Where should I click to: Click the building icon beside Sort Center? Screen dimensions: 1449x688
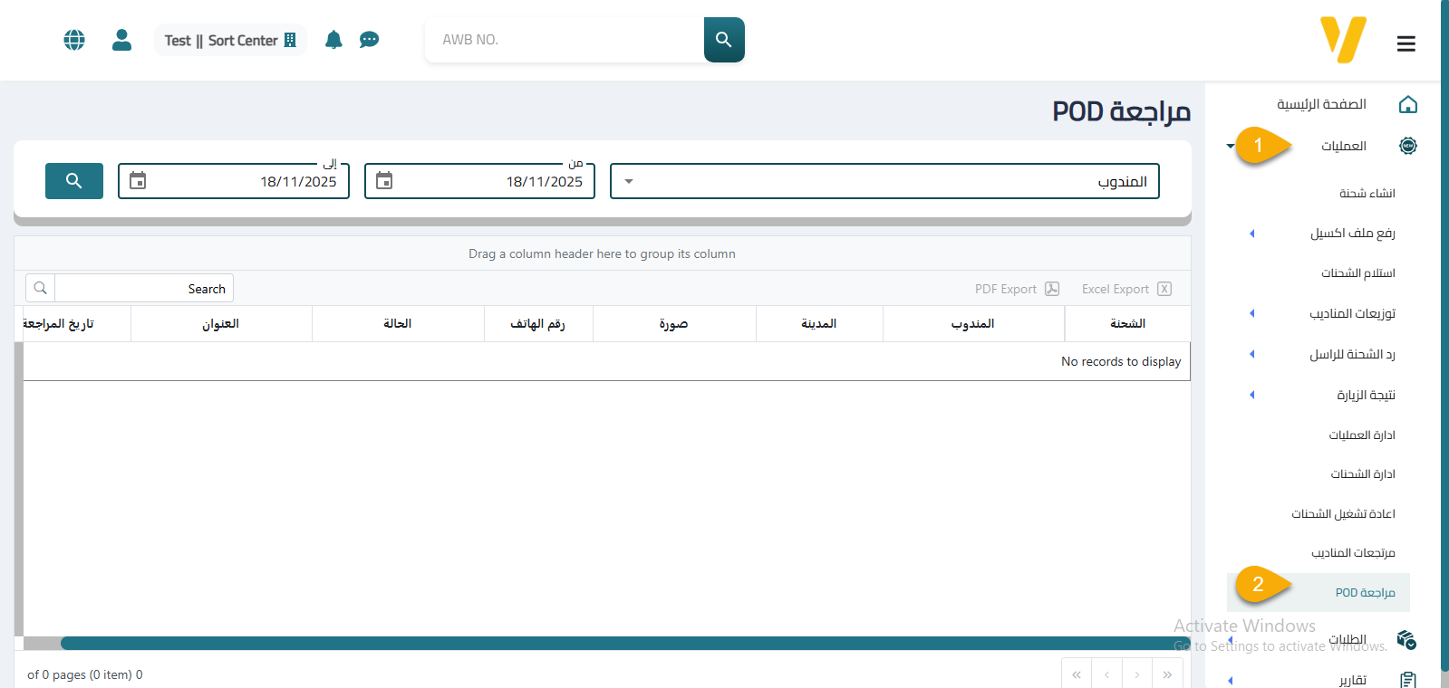click(290, 40)
